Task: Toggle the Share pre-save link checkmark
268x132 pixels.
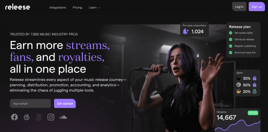Action: click(x=231, y=53)
